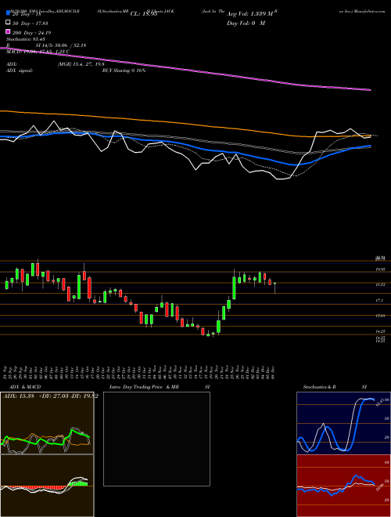The image size is (391, 517).
Task: Click the 'Stochastics & R' panel title
Action: [x=319, y=387]
